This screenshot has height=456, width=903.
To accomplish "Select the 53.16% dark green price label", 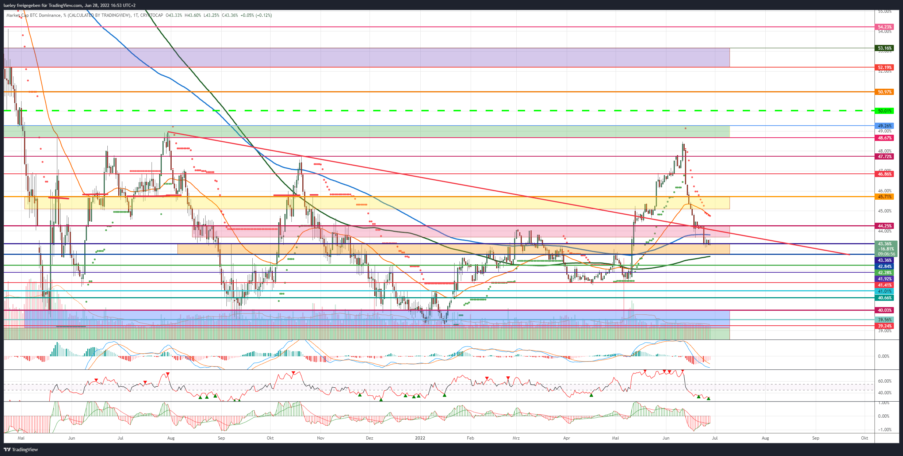I will tap(885, 48).
